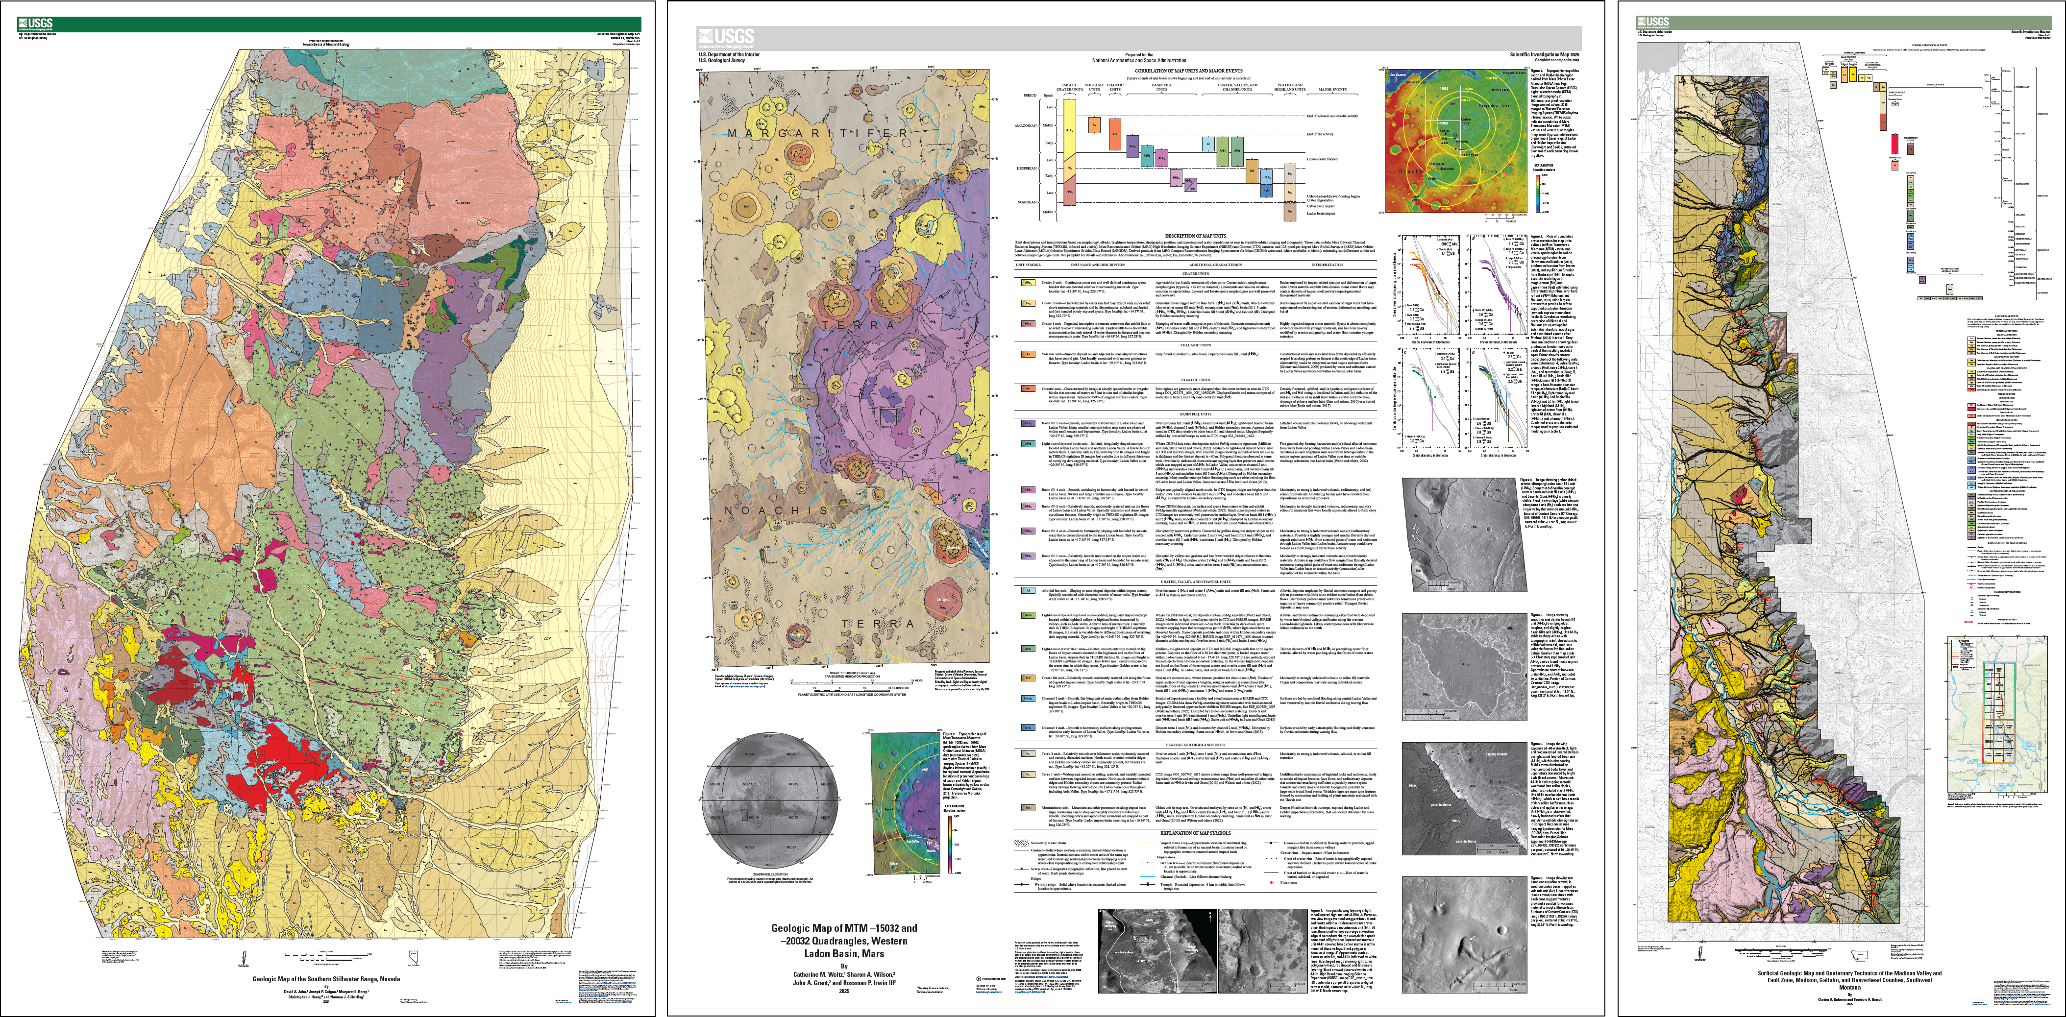This screenshot has height=1017, width=2066.
Task: Click the Mars globe quadrangle location image
Action: [x=770, y=800]
